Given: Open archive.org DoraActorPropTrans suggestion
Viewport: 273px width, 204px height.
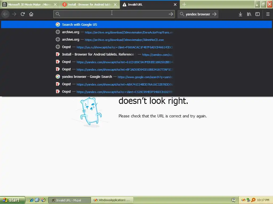Looking at the screenshot, I should (x=136, y=32).
